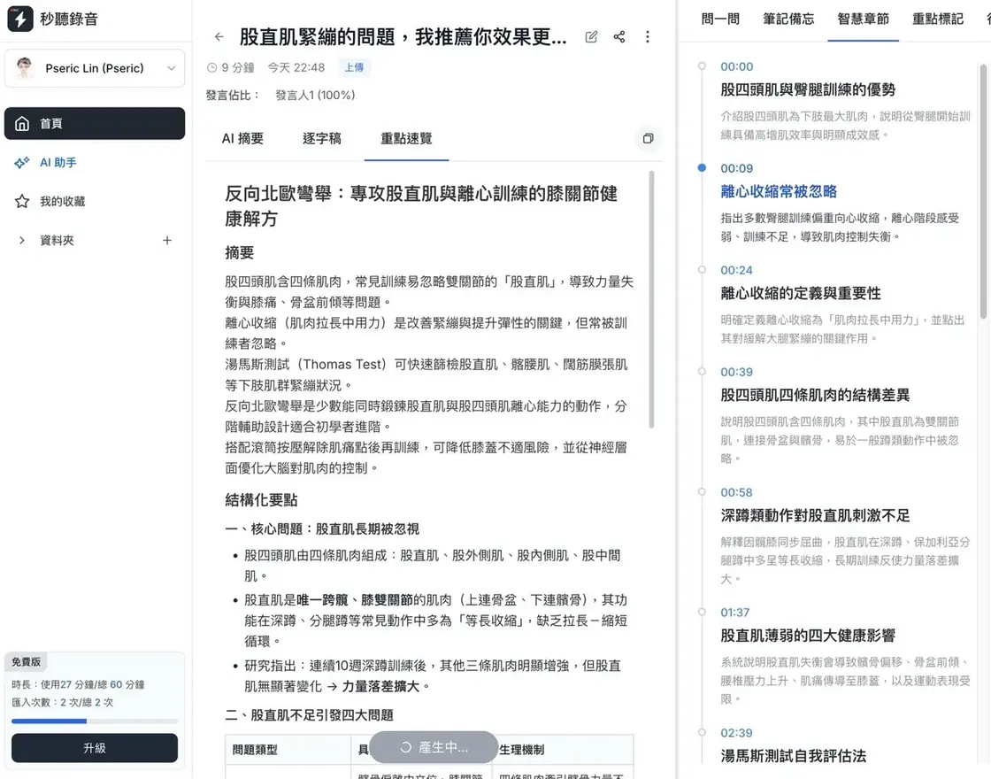Click the timeline marker at 00:24
Screen dimensions: 991x779
click(702, 269)
